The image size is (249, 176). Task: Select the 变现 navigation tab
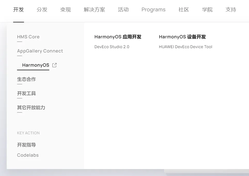coord(66,10)
